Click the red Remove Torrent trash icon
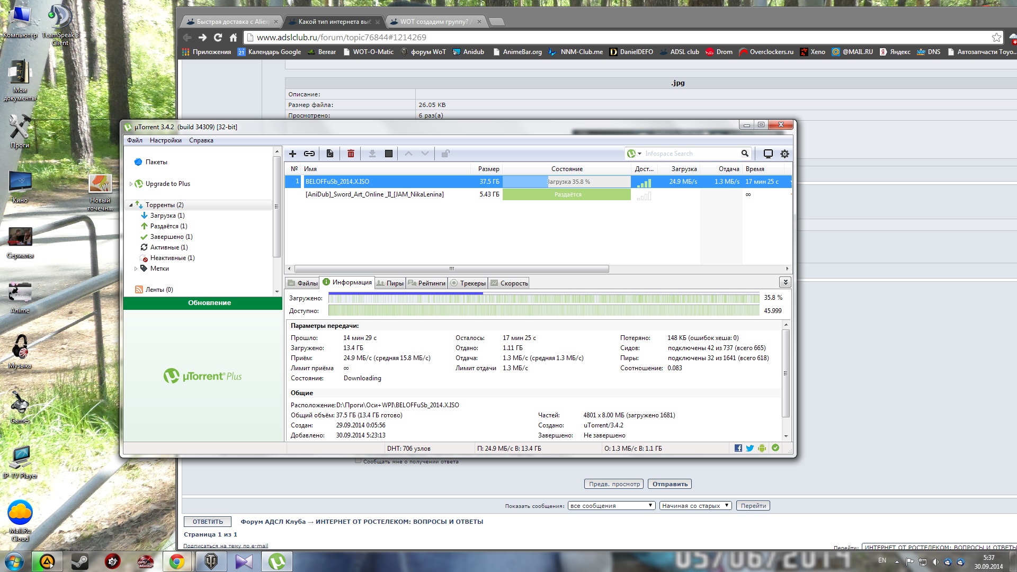The width and height of the screenshot is (1017, 572). [x=351, y=154]
